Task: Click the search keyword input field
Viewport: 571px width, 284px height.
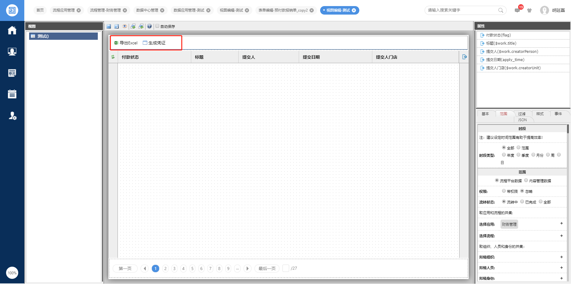Action: pos(462,10)
